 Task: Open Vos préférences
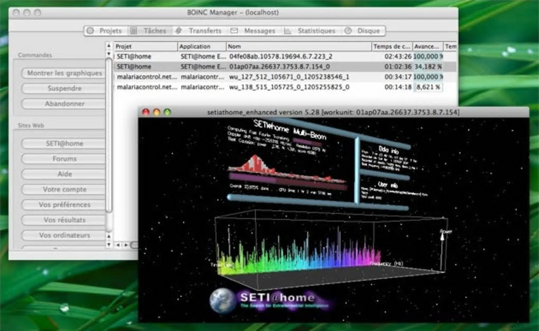click(64, 205)
